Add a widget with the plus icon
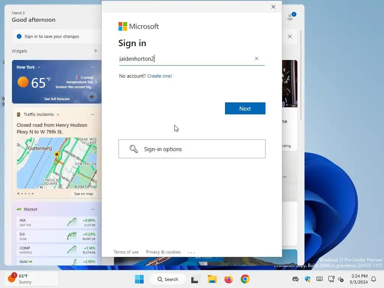Screen dimensions: 384x288 [x=96, y=51]
